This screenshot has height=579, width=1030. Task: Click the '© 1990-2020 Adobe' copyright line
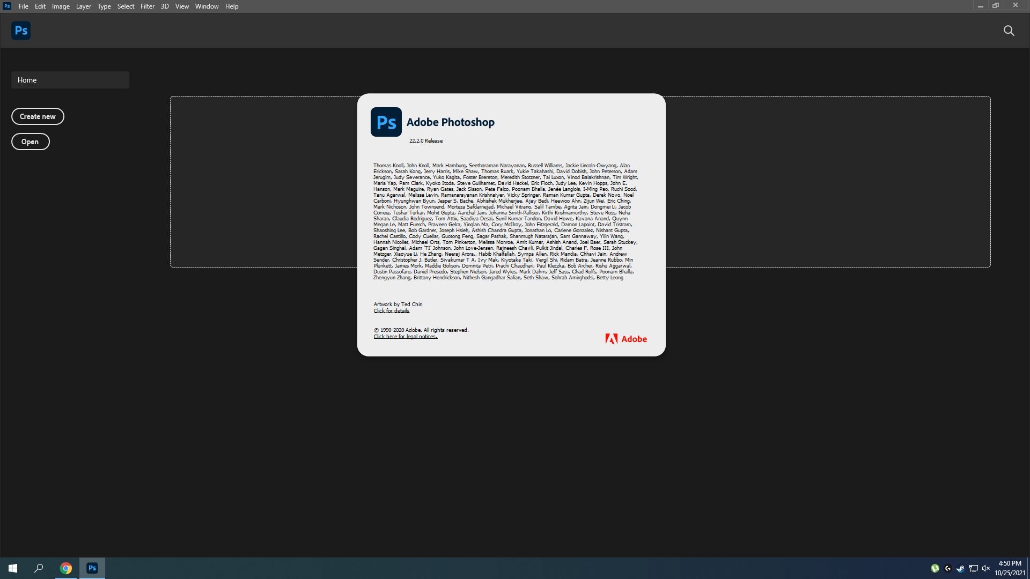(x=421, y=330)
